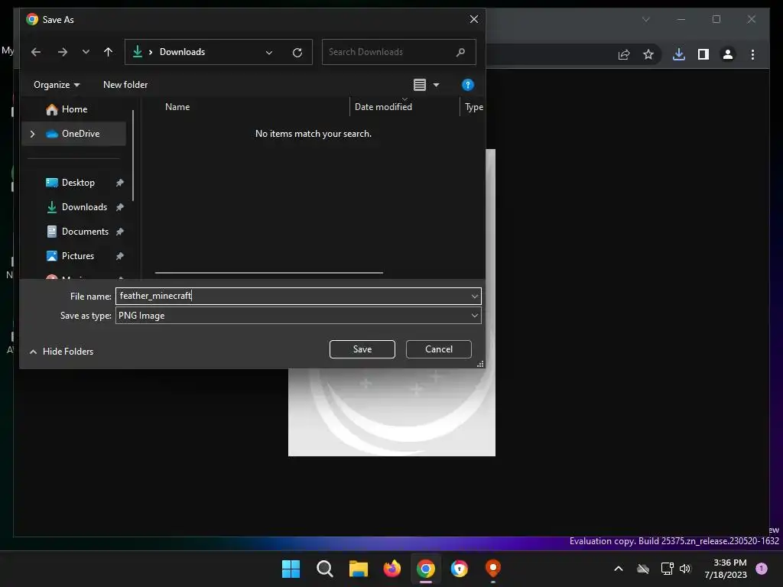
Task: Bookmark this page with the star icon
Action: tap(648, 54)
